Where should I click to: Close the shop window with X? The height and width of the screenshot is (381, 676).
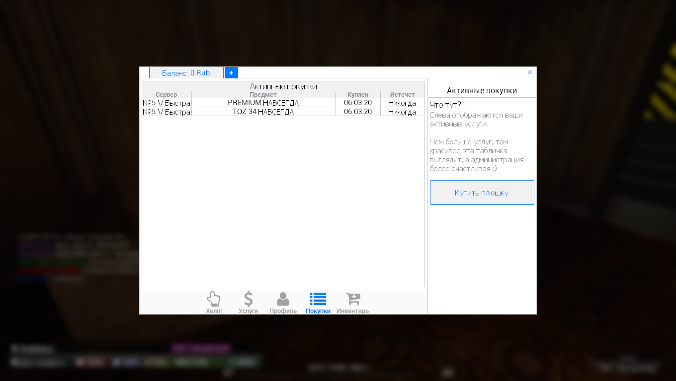pyautogui.click(x=530, y=72)
